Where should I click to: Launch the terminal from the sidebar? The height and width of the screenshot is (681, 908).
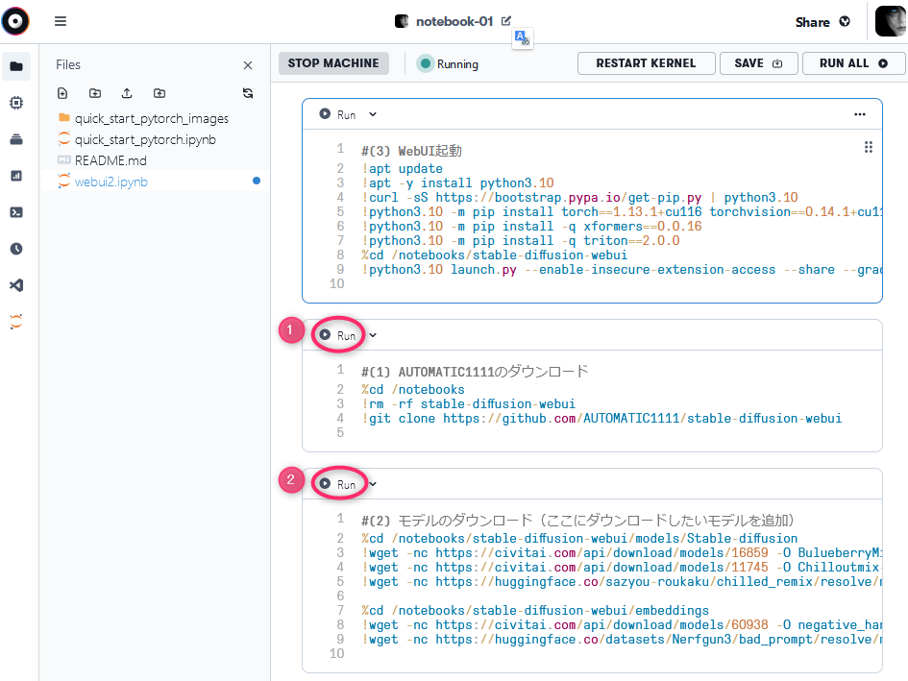(x=15, y=211)
